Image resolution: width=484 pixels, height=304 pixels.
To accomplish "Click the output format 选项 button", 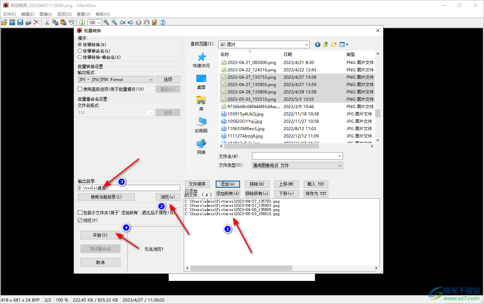I will [x=168, y=79].
